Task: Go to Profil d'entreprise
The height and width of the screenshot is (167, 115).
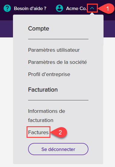Action: [49, 74]
